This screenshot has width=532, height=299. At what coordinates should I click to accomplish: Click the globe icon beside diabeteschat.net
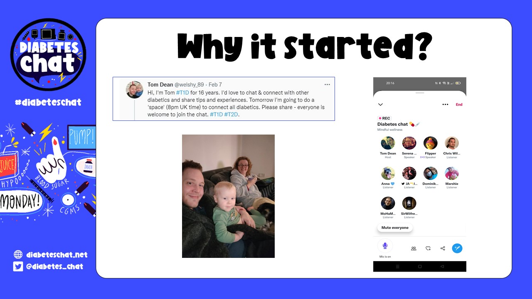(18, 255)
